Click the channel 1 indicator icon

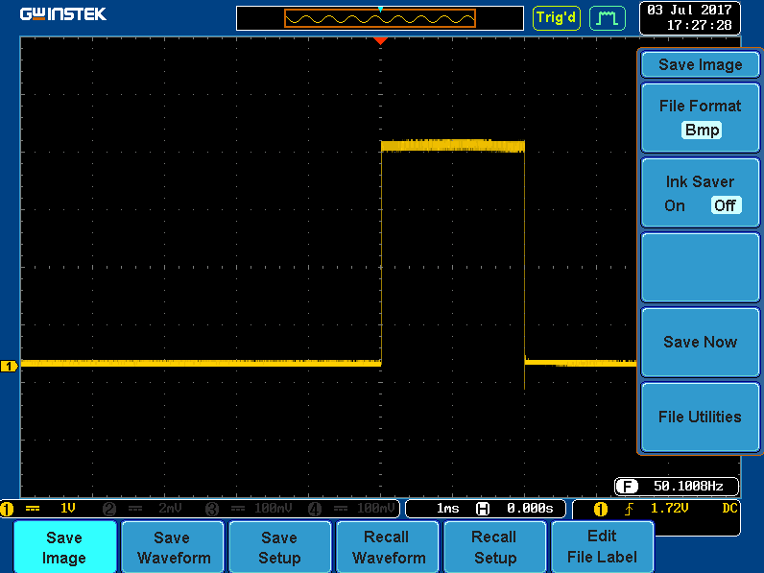pyautogui.click(x=7, y=509)
